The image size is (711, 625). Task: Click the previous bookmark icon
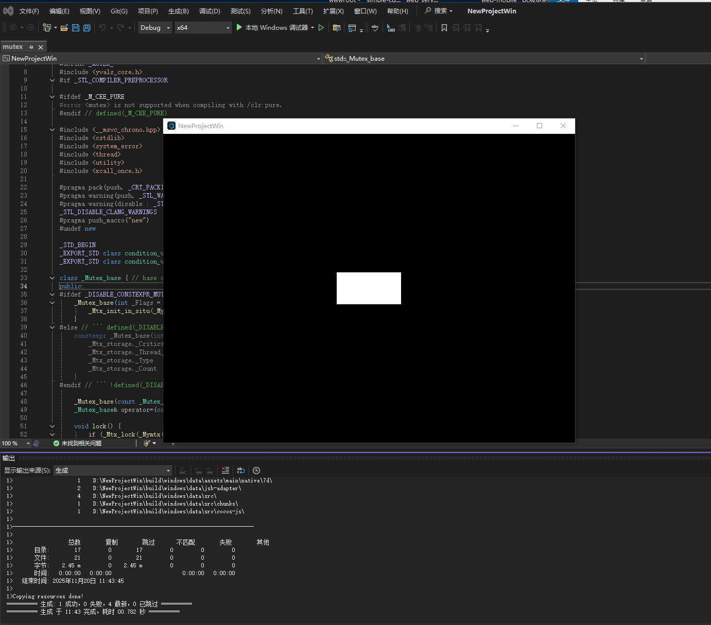[456, 28]
